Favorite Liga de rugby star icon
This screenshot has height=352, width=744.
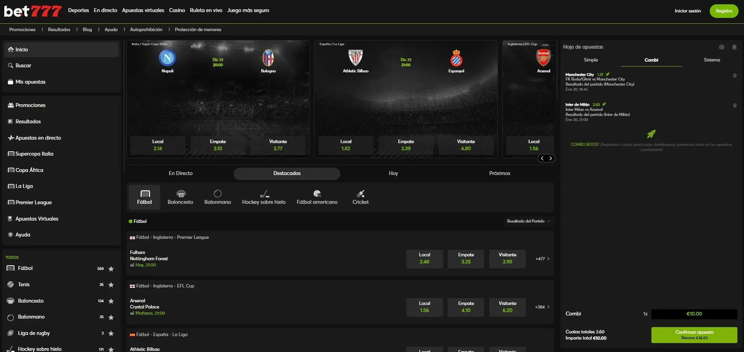pos(111,333)
